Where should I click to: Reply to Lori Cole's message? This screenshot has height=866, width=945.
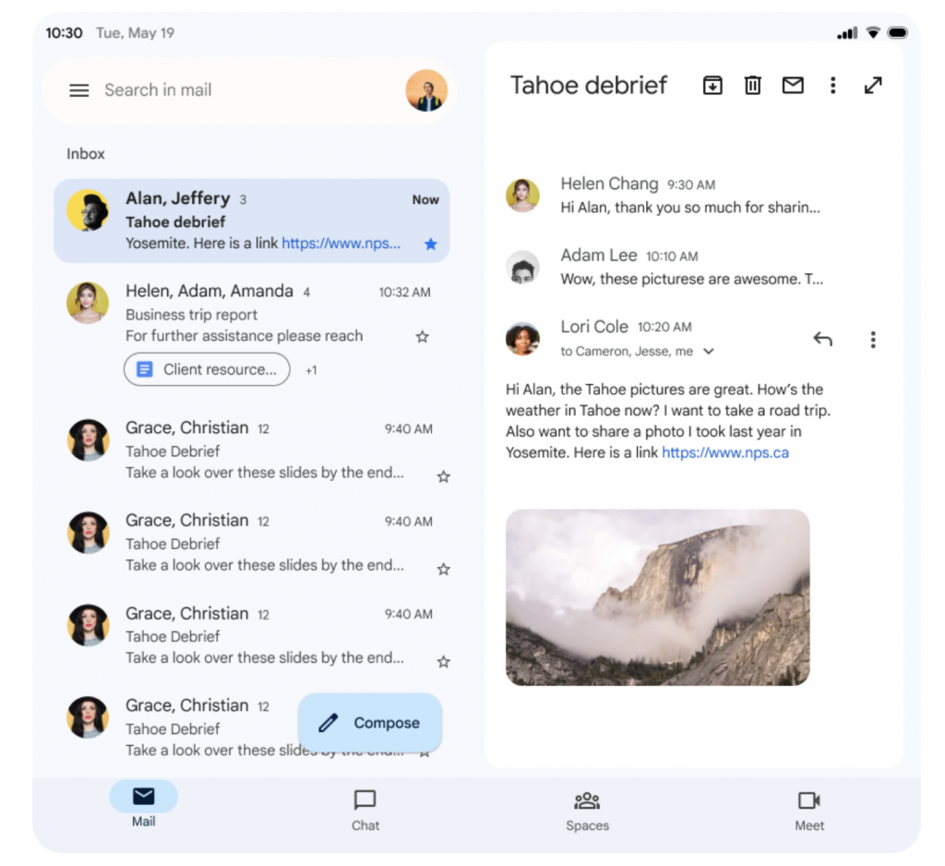point(822,339)
